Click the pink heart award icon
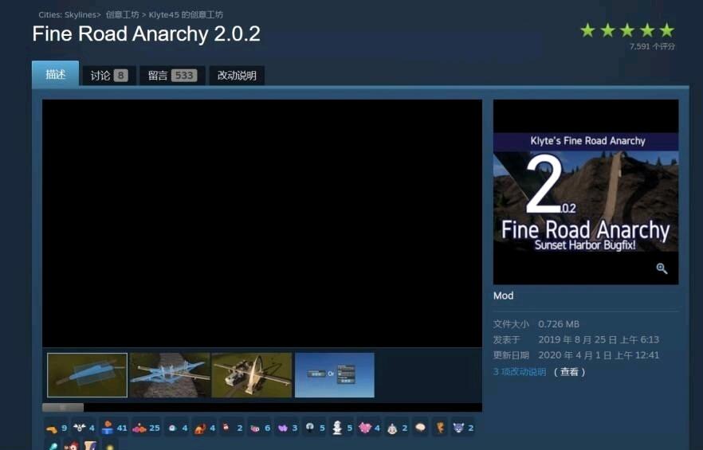The height and width of the screenshot is (450, 703). click(370, 428)
